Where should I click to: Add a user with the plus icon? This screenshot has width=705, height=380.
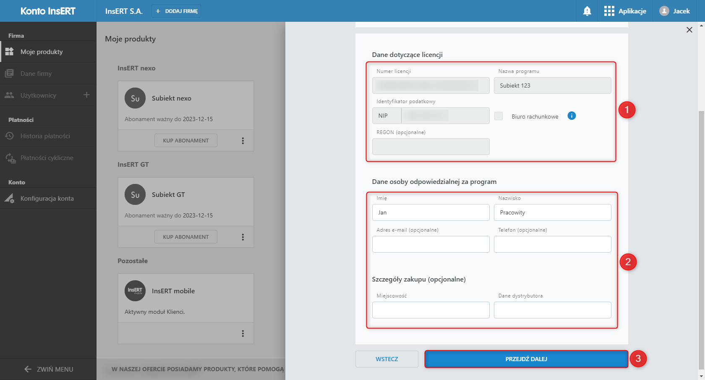(86, 95)
